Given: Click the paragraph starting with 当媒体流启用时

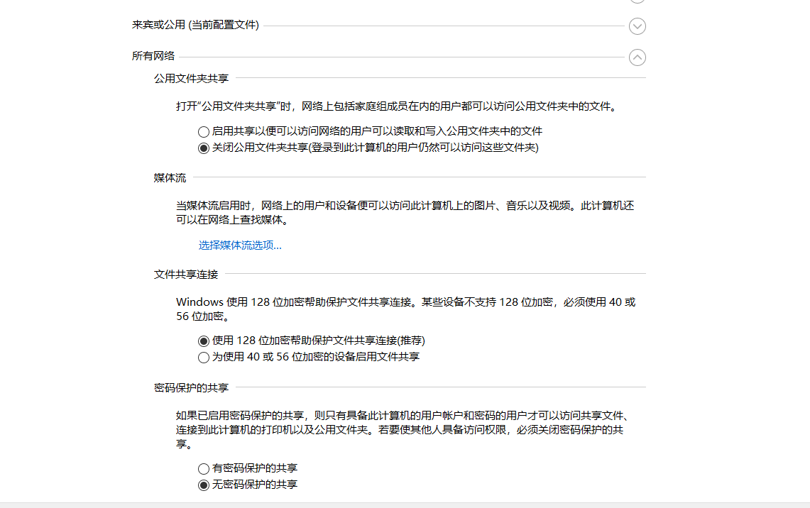Looking at the screenshot, I should pos(405,213).
